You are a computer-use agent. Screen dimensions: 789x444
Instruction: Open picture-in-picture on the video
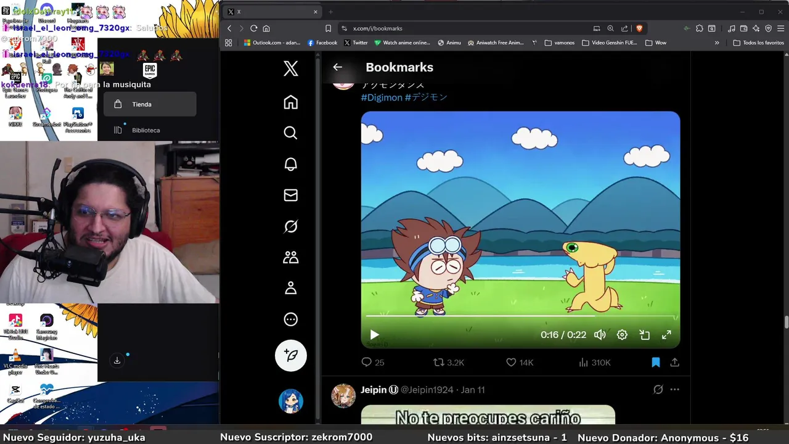tap(644, 335)
